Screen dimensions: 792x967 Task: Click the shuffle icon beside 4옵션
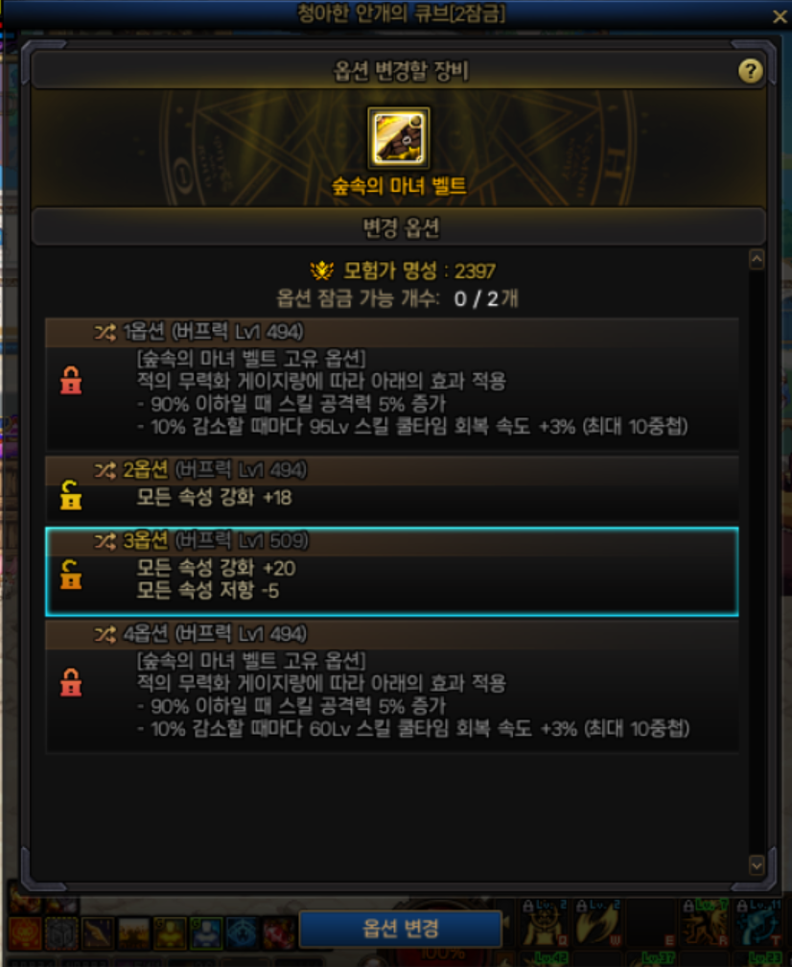(x=105, y=634)
